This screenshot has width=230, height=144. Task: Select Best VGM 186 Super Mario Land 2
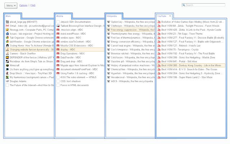tap(191, 77)
